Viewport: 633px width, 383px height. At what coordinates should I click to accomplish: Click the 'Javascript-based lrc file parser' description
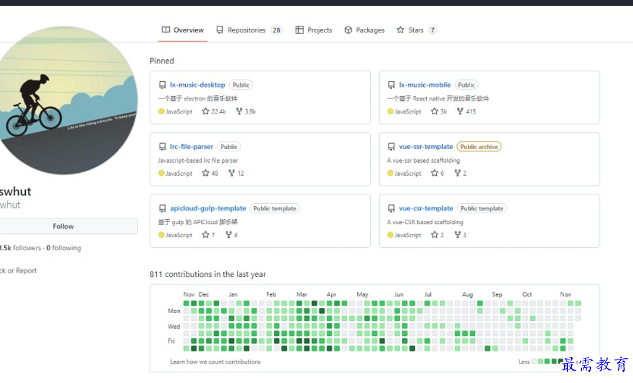point(198,160)
